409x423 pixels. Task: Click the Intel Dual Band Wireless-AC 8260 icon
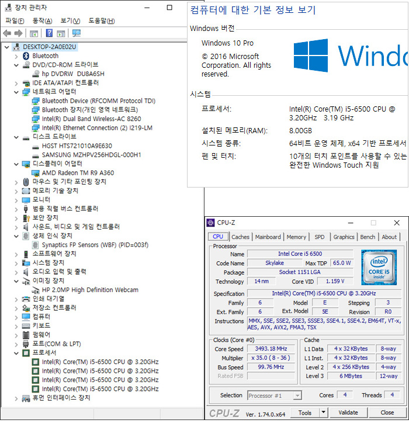point(36,119)
